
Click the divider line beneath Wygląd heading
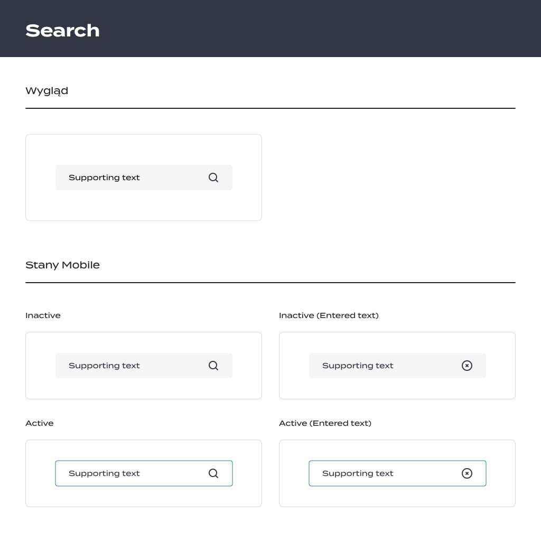(x=270, y=108)
